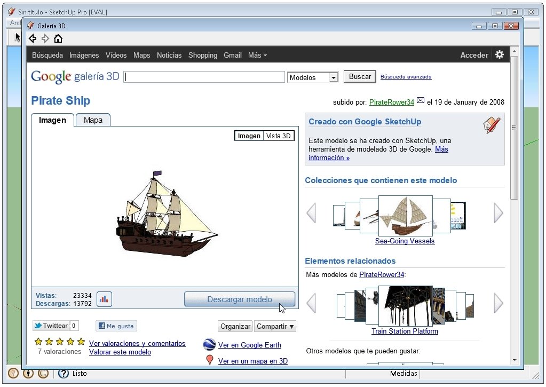Click PirateRower34 link under Elementos relacionados

(382, 274)
